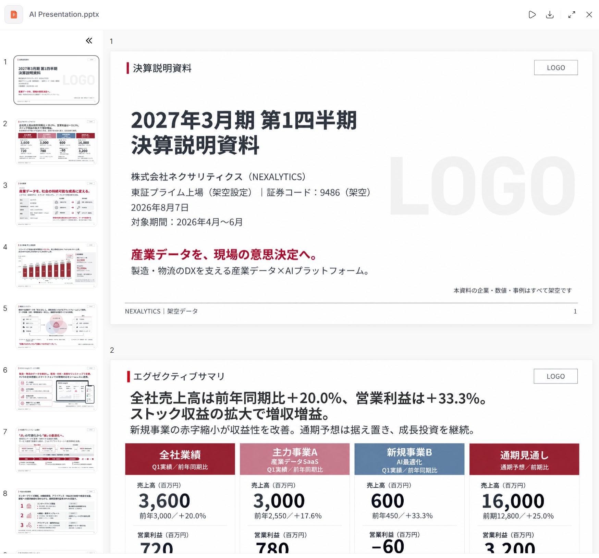The width and height of the screenshot is (599, 558).
Task: Jump to slide 4 bar chart thumbnail
Action: [x=56, y=265]
